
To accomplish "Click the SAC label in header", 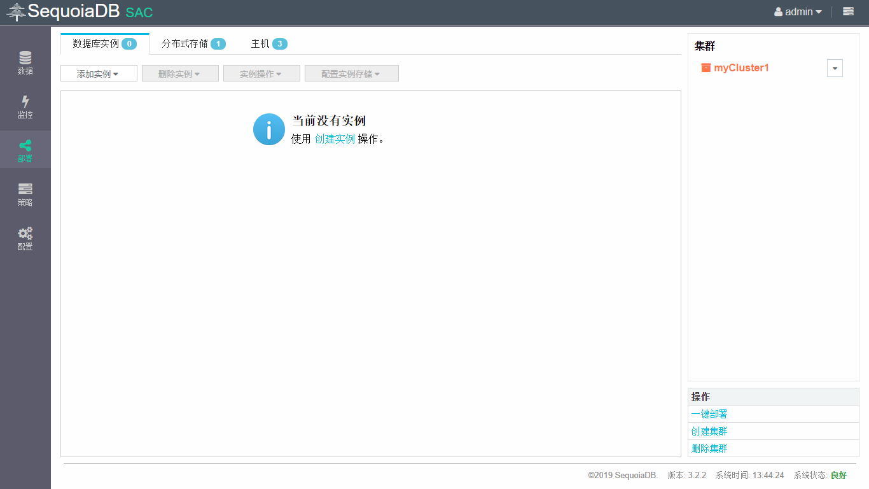I will coord(139,13).
